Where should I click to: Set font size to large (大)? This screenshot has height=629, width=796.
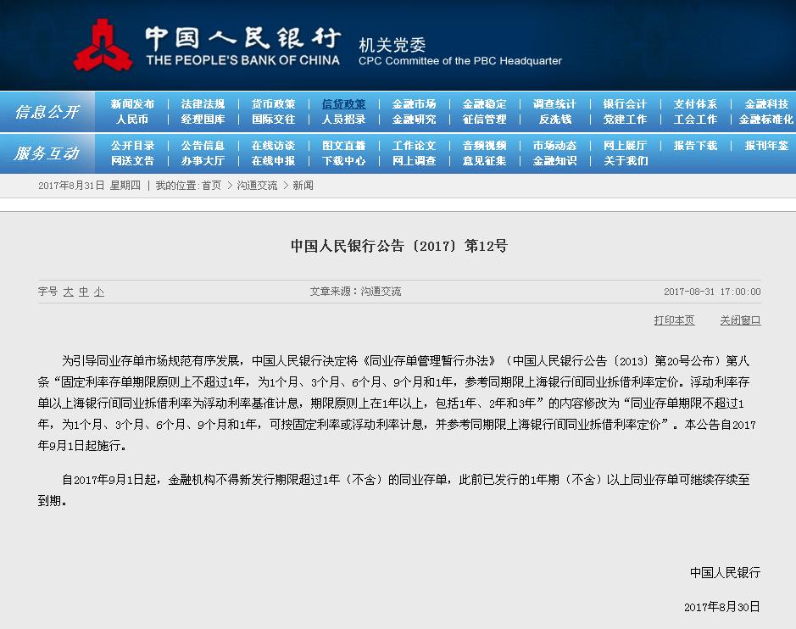68,292
